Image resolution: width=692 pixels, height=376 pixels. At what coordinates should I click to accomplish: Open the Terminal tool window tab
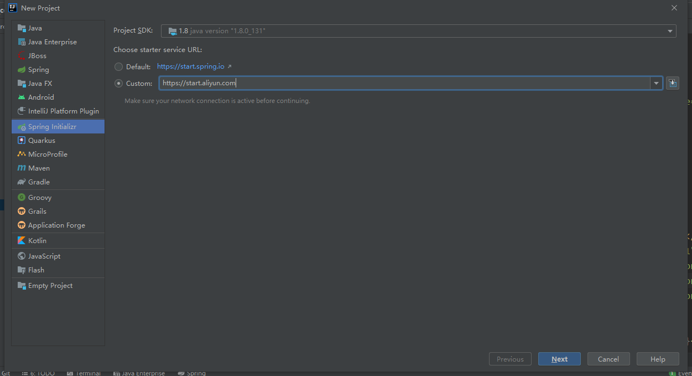click(84, 373)
